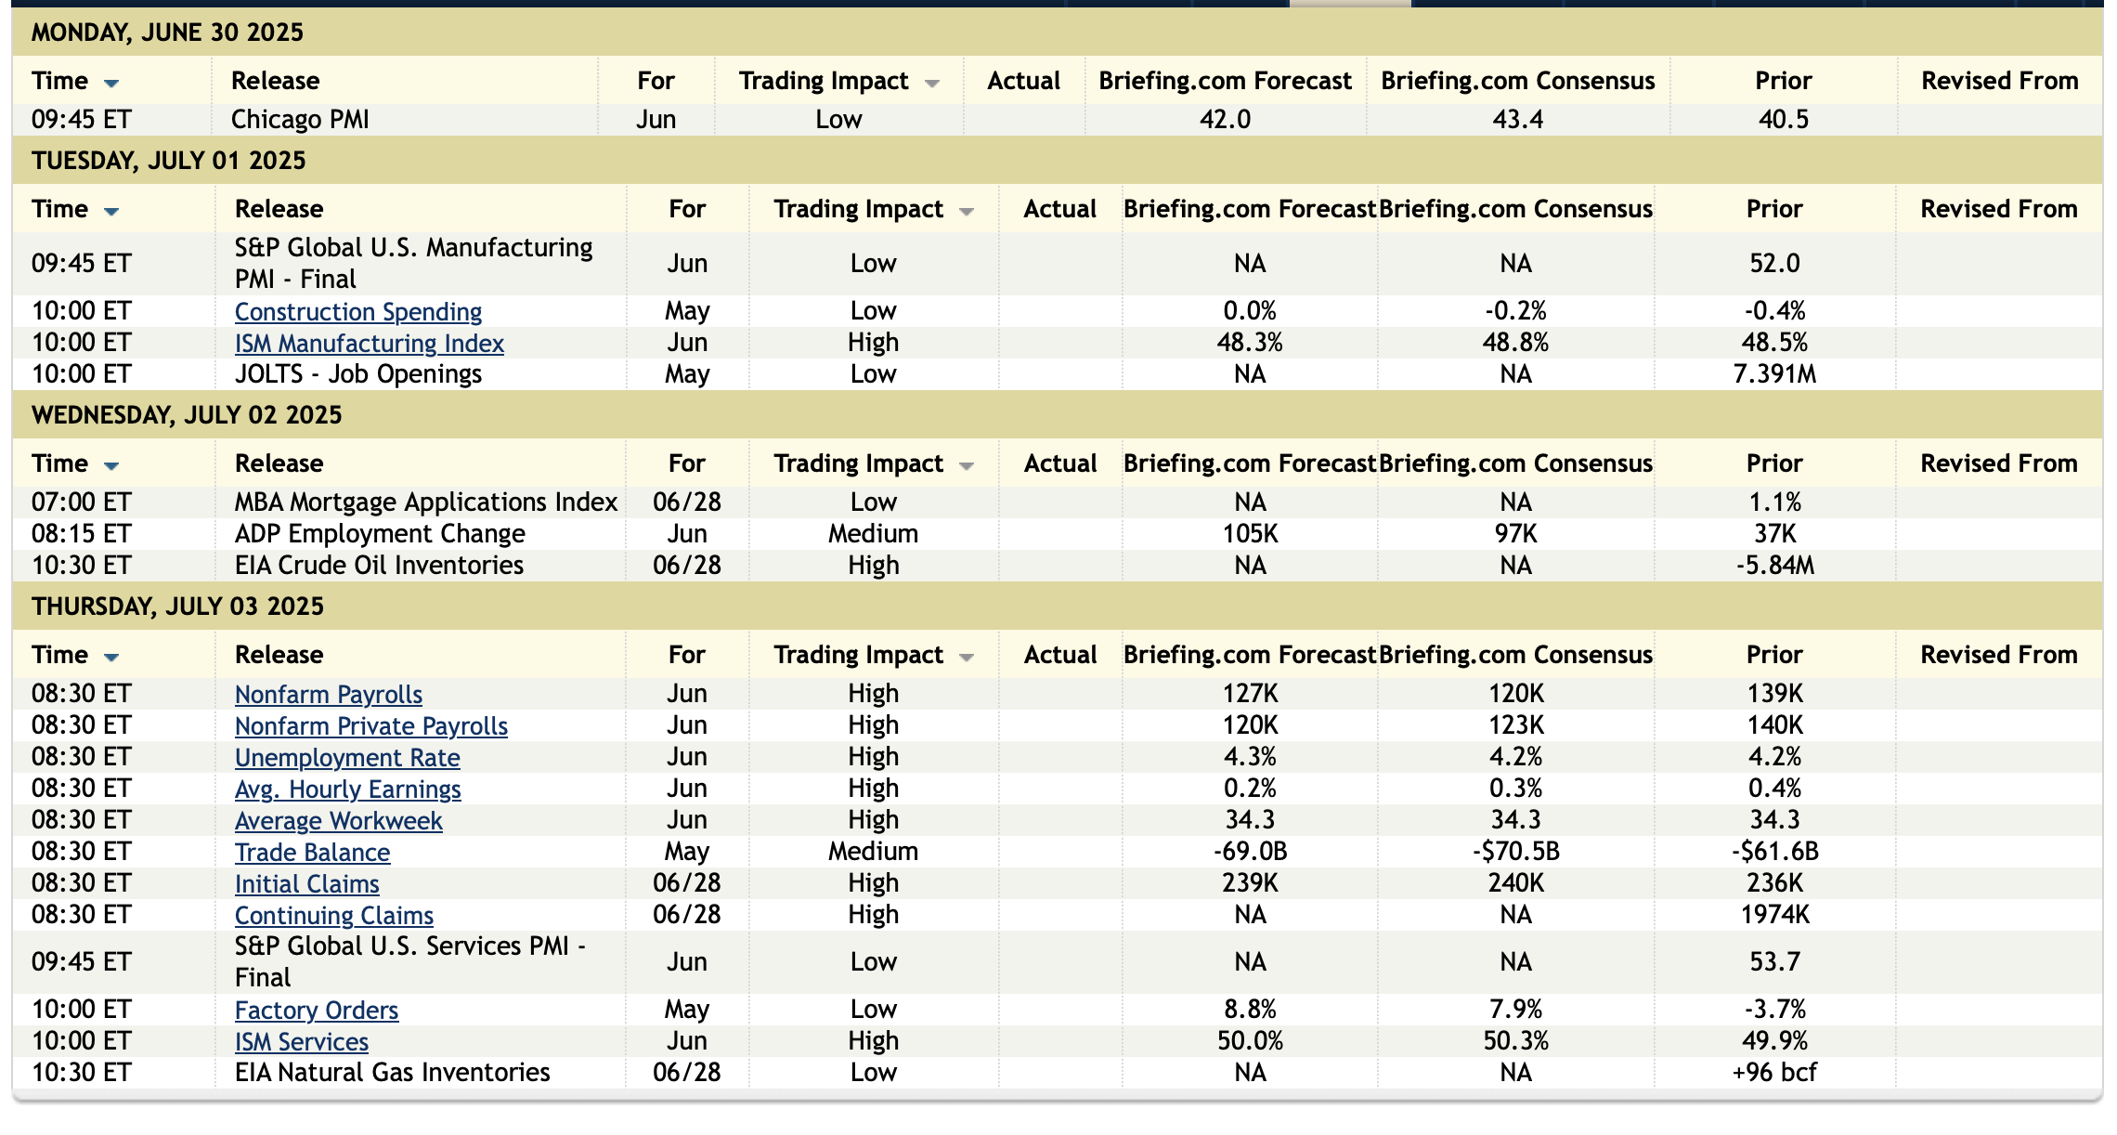Click Trading Impact arrow in Wednesday's table
Screen dimensions: 2117x1135
(967, 466)
